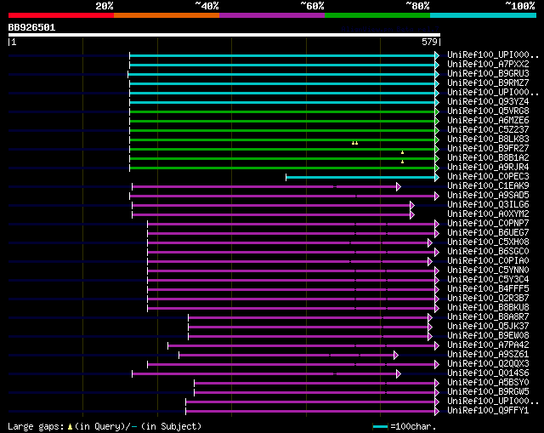The image size is (544, 433).
Task: Click the hit name UniRef100_B8BKU8
Action: (488, 307)
